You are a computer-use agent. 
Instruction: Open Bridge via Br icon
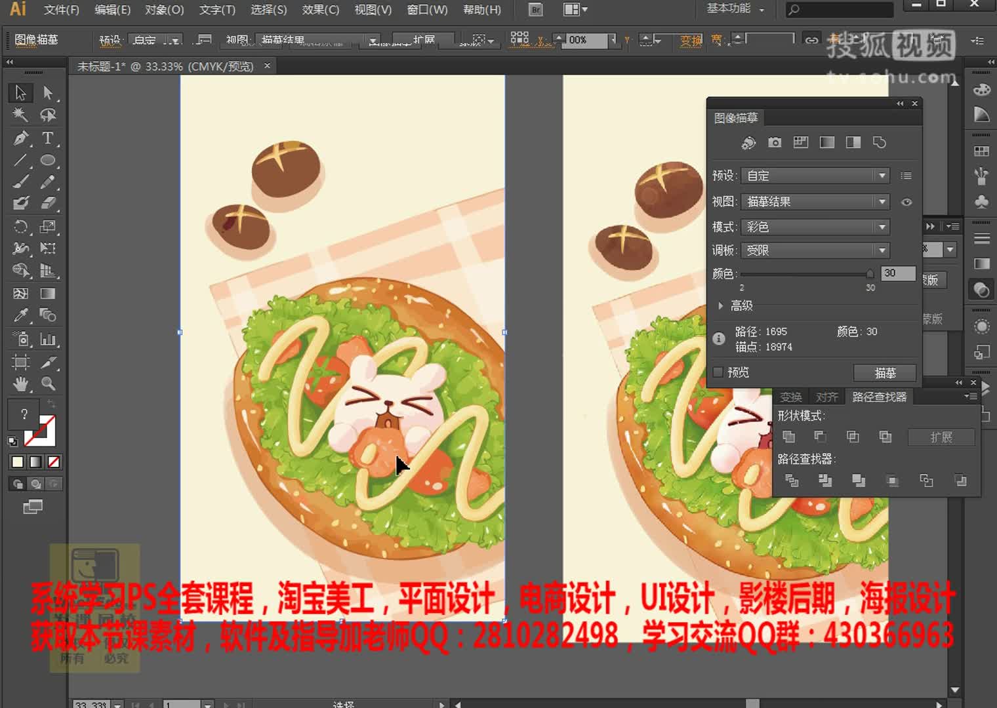tap(536, 10)
